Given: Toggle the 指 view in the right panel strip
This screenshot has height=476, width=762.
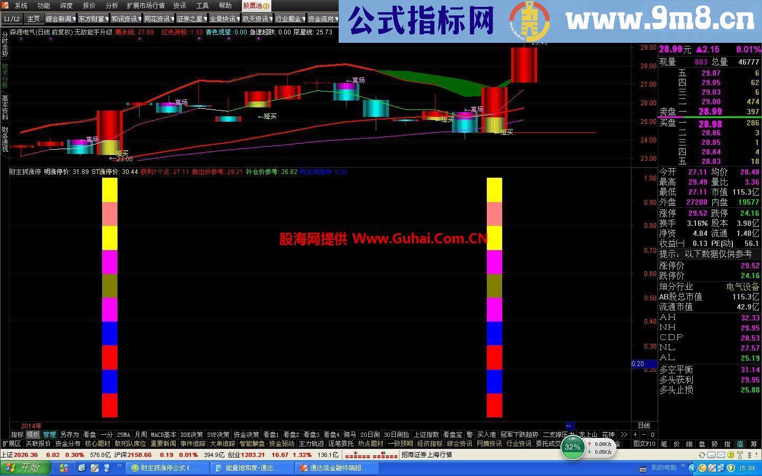Looking at the screenshot, I should 727,444.
